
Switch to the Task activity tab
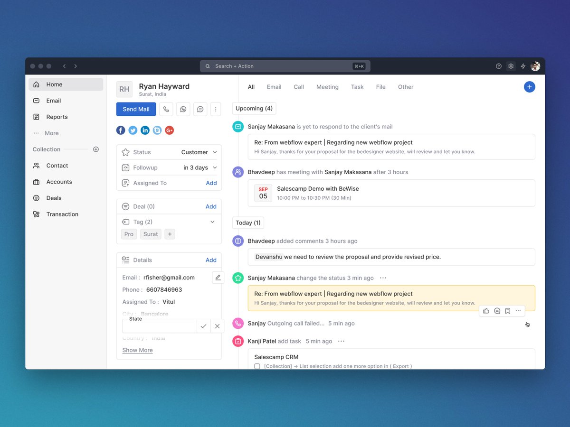pos(357,87)
